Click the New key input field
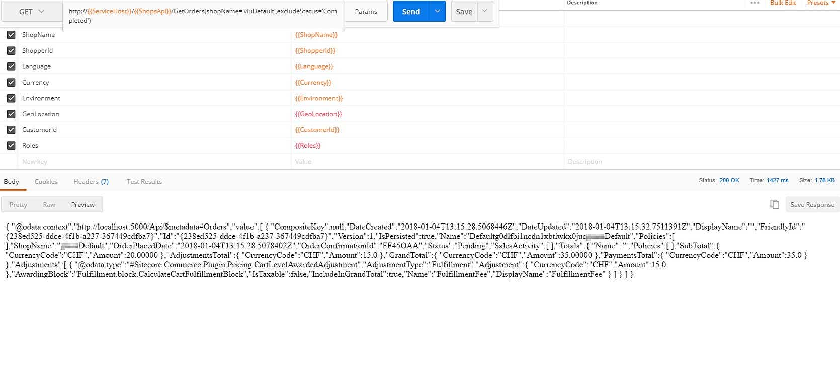This screenshot has height=374, width=840. (154, 162)
